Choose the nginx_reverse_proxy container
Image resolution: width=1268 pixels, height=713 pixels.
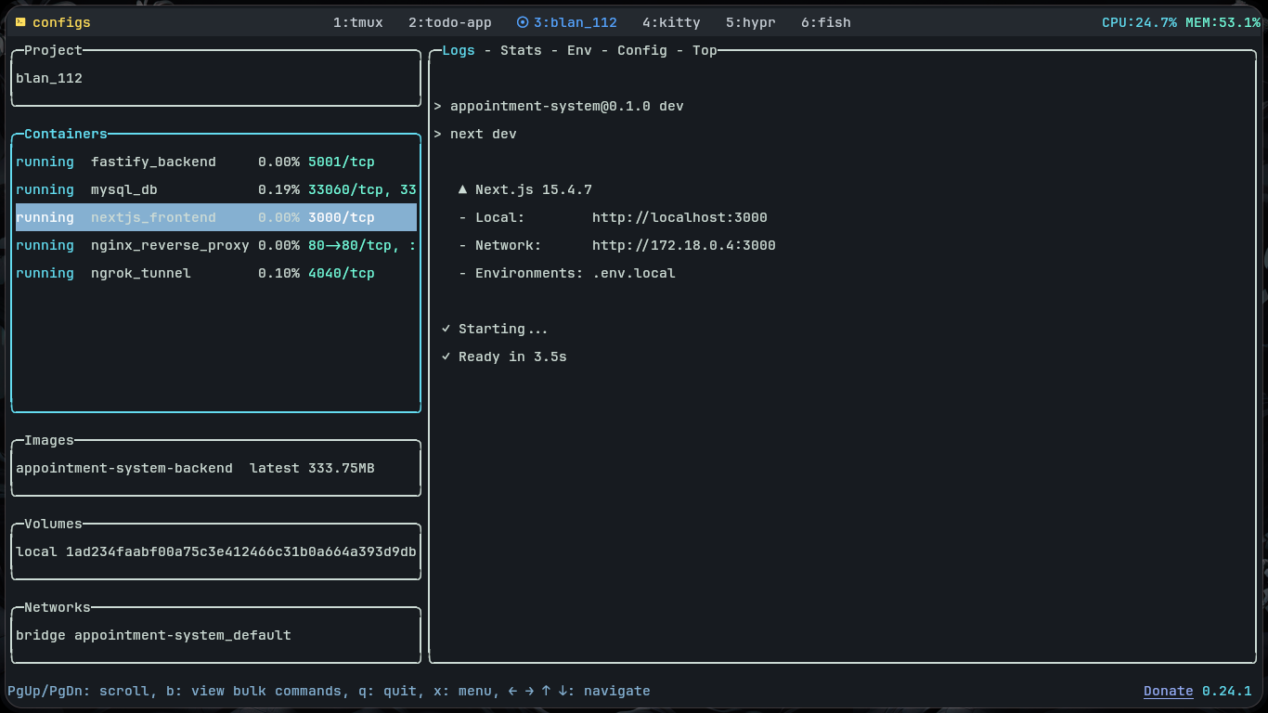[170, 245]
